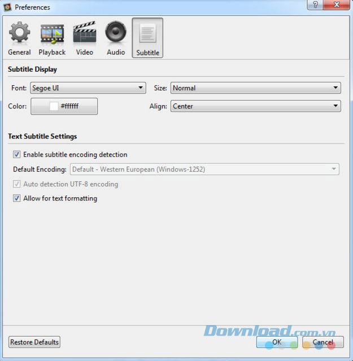Pick subtitle color from #ffffff swatch
Image resolution: width=353 pixels, height=361 pixels.
tap(64, 106)
